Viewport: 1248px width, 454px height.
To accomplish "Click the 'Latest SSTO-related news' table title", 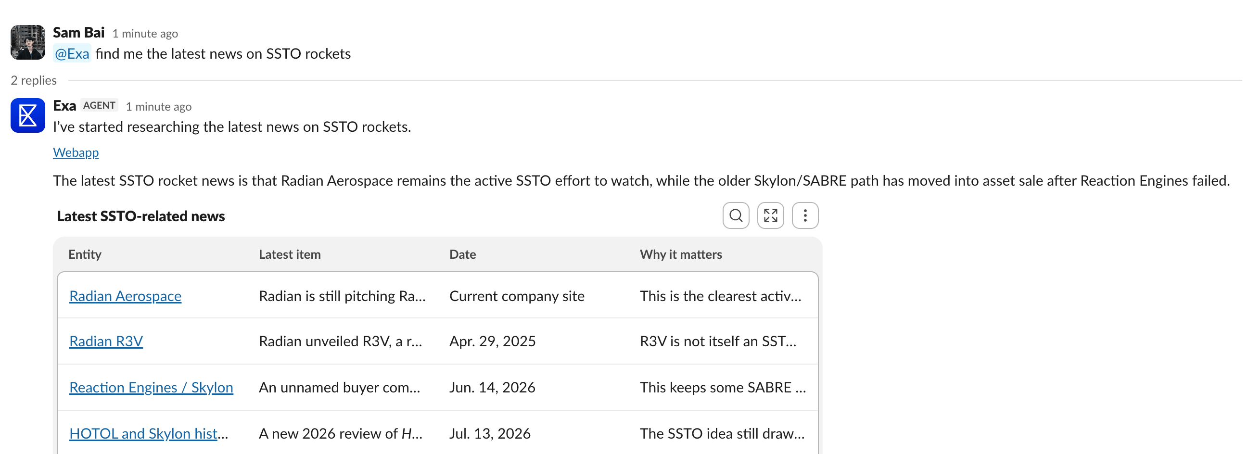I will [140, 216].
